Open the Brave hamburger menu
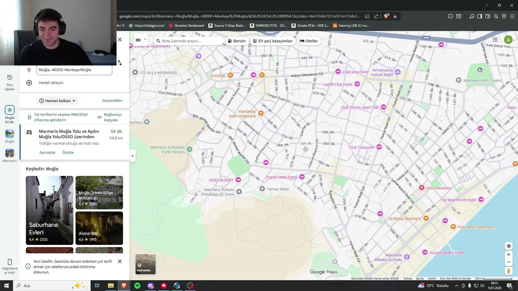Image resolution: width=518 pixels, height=291 pixels. (x=512, y=16)
